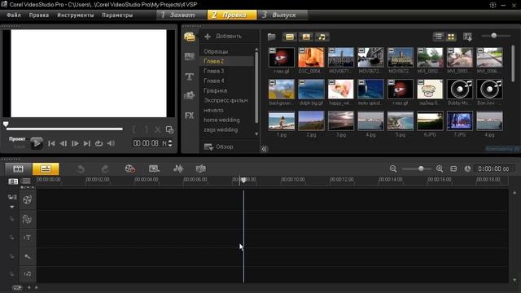Play the project preview

[37, 143]
